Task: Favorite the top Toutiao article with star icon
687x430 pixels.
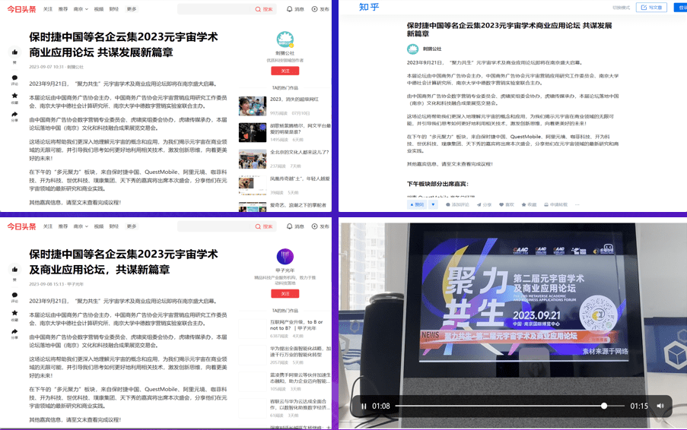Action: [14, 96]
